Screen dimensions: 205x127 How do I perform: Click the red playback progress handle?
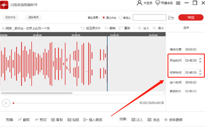13,103
